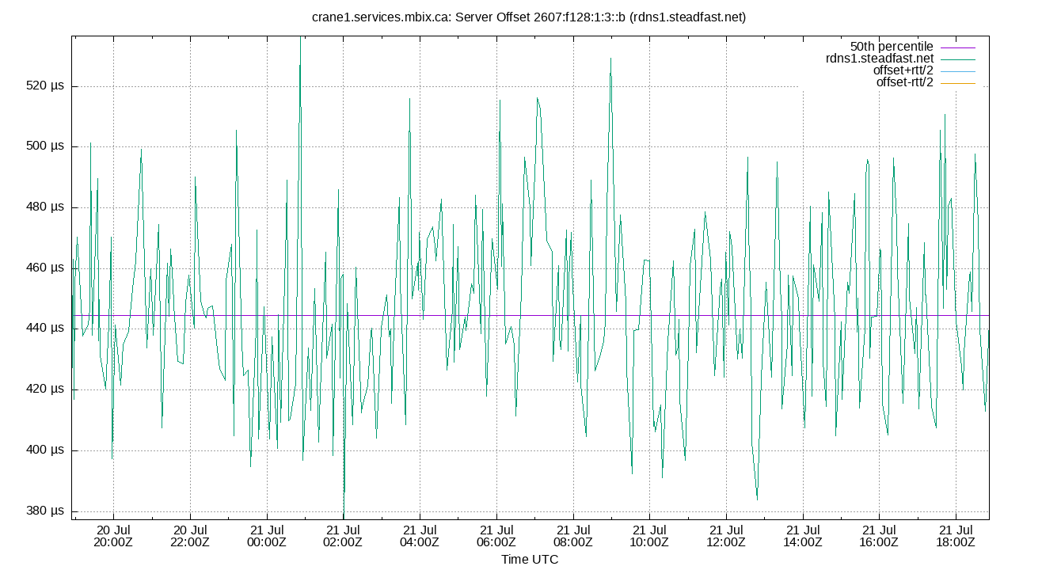1061x570 pixels.
Task: Click the '520 µs' y-axis label
Action: tap(45, 85)
